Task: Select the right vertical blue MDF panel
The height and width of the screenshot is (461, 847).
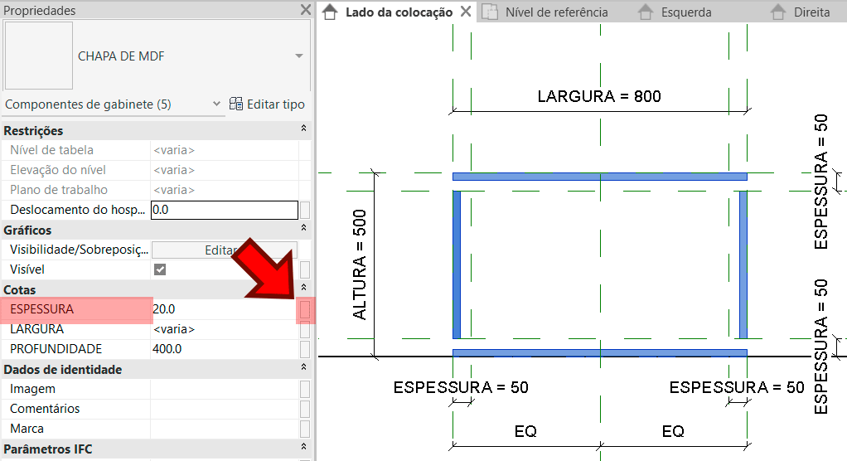Action: tap(743, 264)
